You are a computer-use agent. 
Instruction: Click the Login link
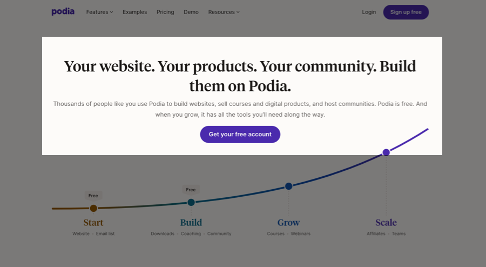tap(369, 12)
